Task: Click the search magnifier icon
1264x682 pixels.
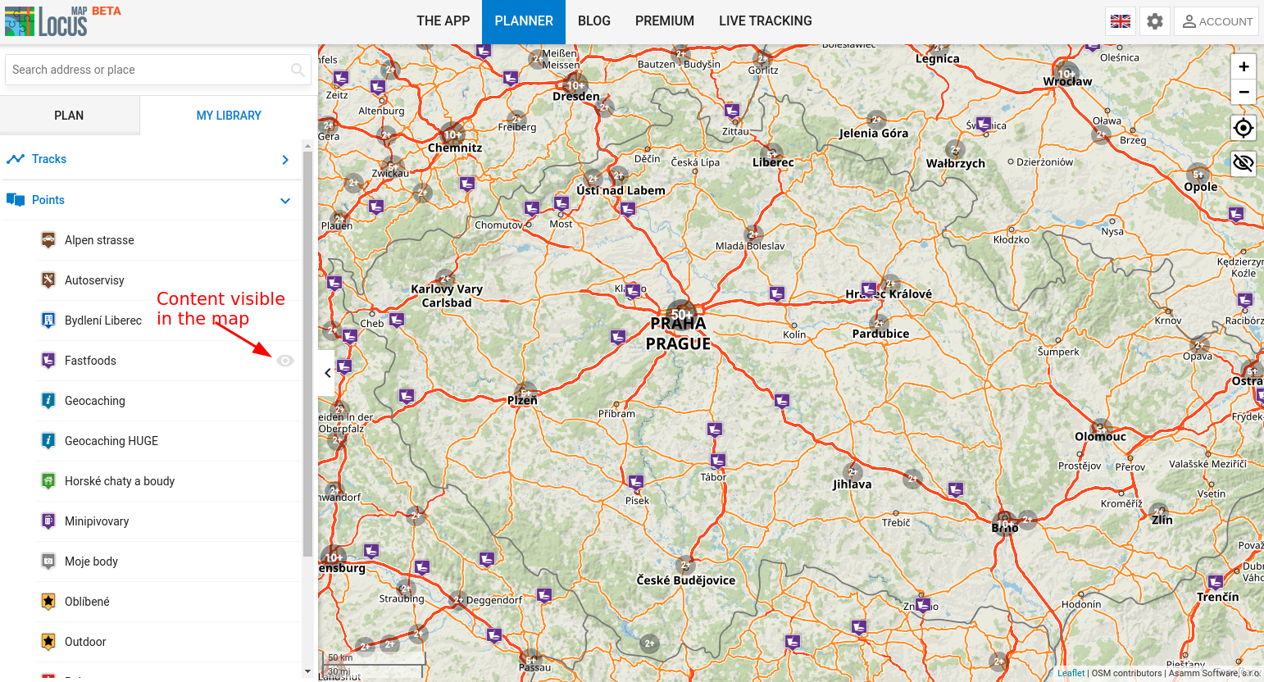Action: click(298, 70)
